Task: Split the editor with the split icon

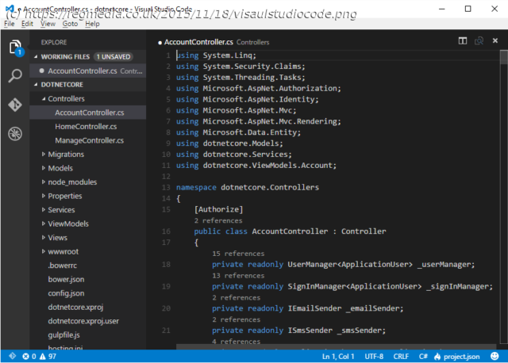Action: point(463,40)
